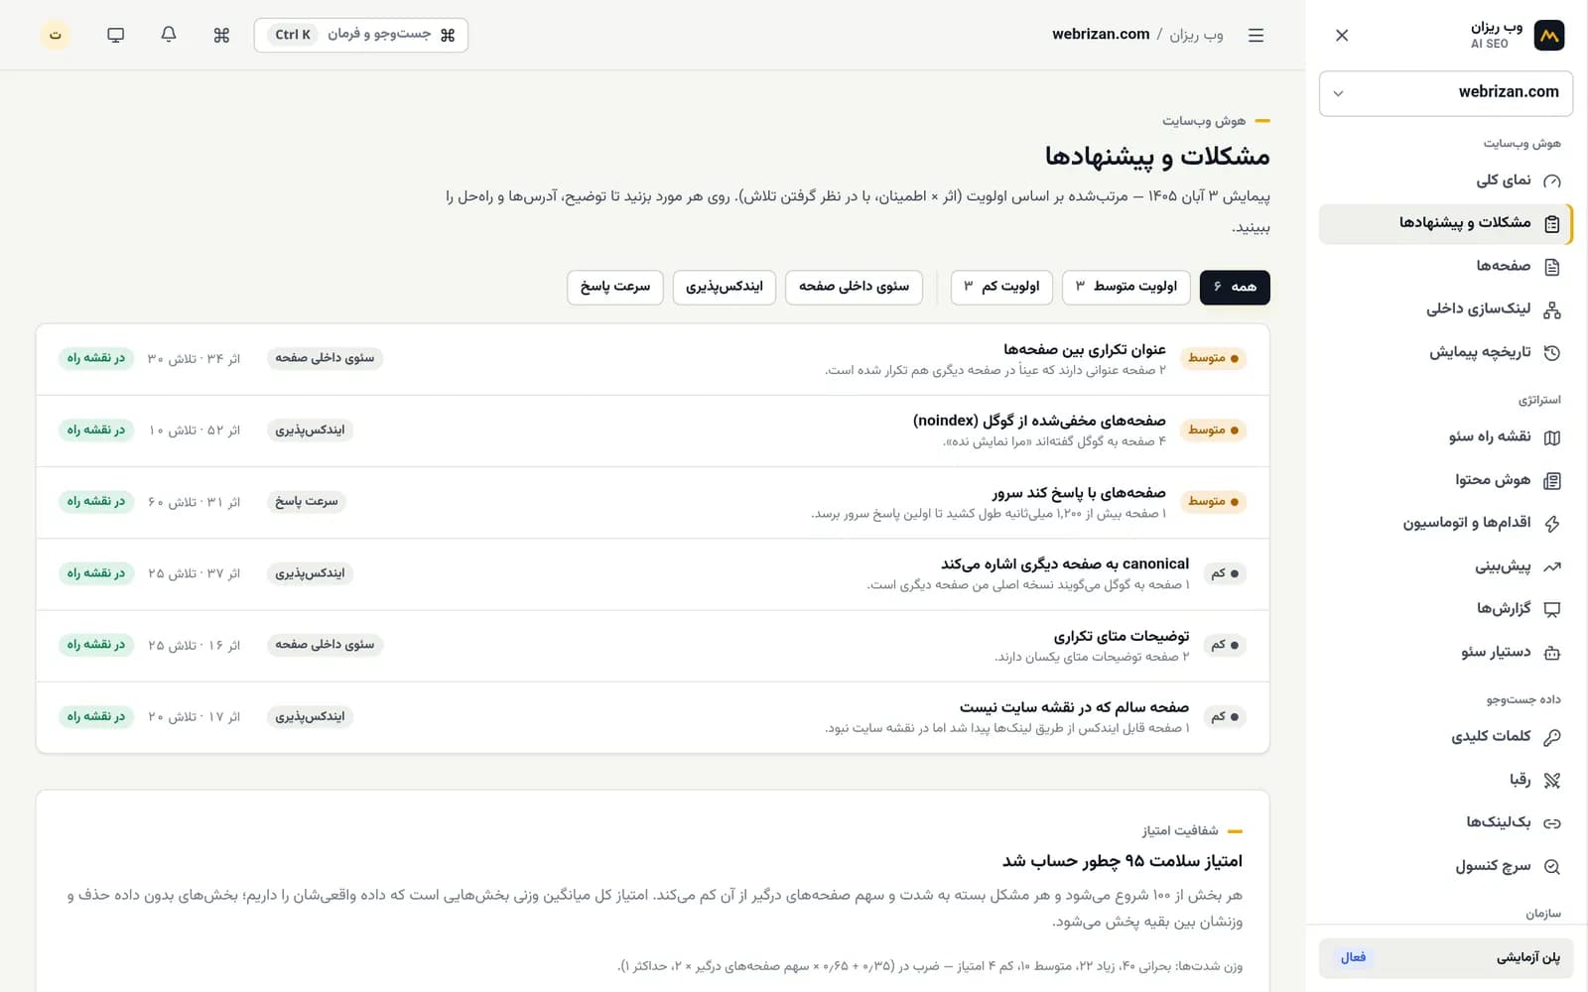Open دستیار سئو assistant icon
The height and width of the screenshot is (992, 1588).
point(1552,653)
